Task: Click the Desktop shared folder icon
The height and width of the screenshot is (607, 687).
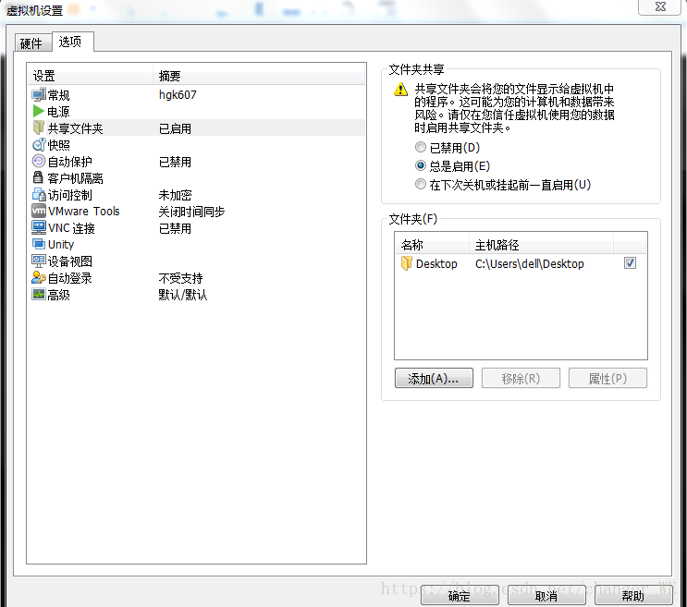Action: (407, 263)
